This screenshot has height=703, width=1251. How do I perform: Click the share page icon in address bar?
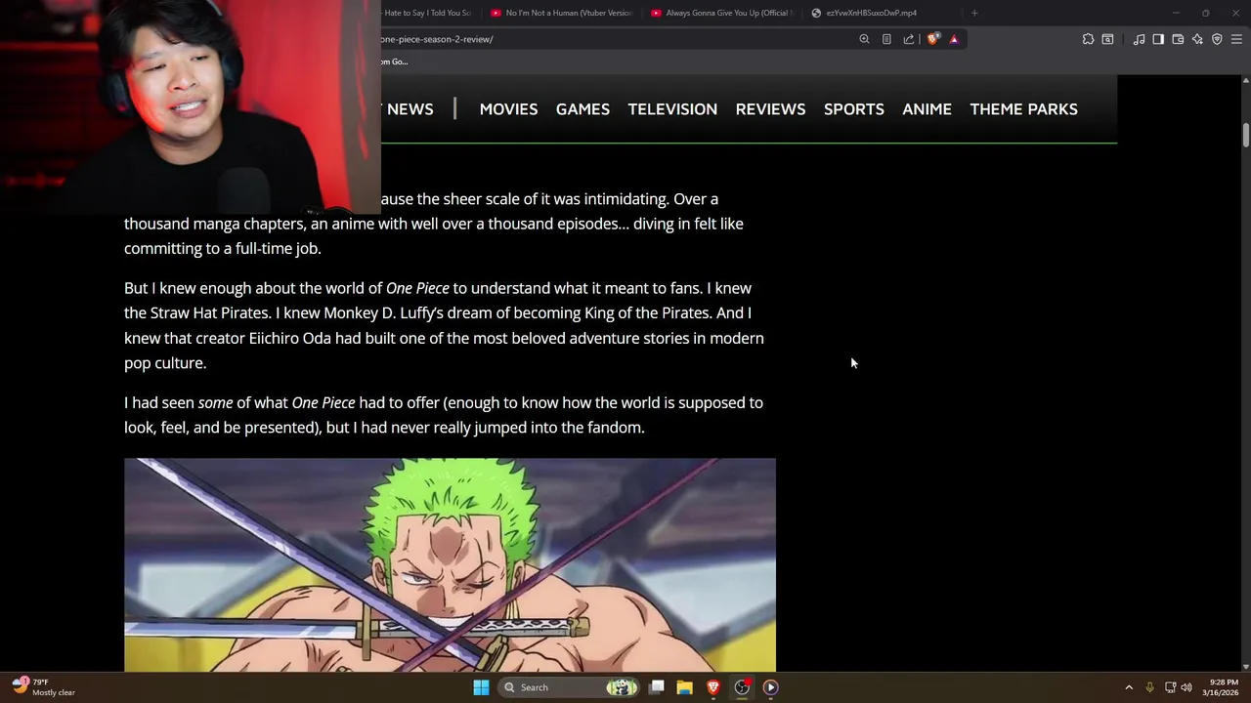909,39
